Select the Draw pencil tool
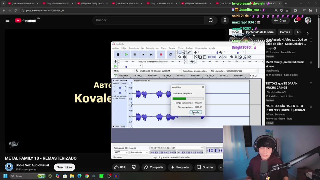Viewport: 320px width, 180px height. point(189,52)
